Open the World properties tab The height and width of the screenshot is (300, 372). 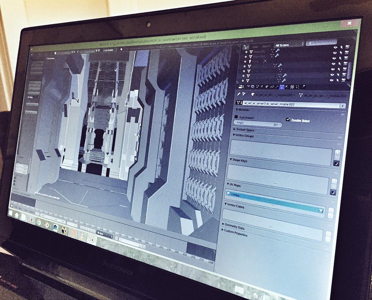click(x=262, y=86)
